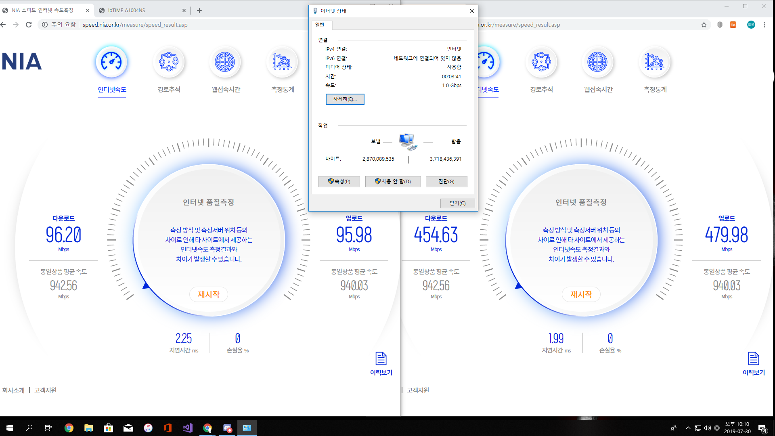Click the 사용 안 함(D) button
Screen dimensions: 775x436
click(x=393, y=182)
